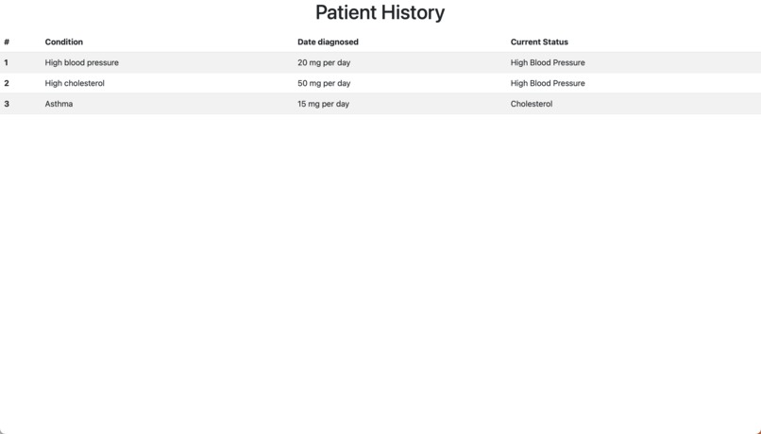Select row number 2 cell
Screen dimensions: 761x434
point(7,83)
